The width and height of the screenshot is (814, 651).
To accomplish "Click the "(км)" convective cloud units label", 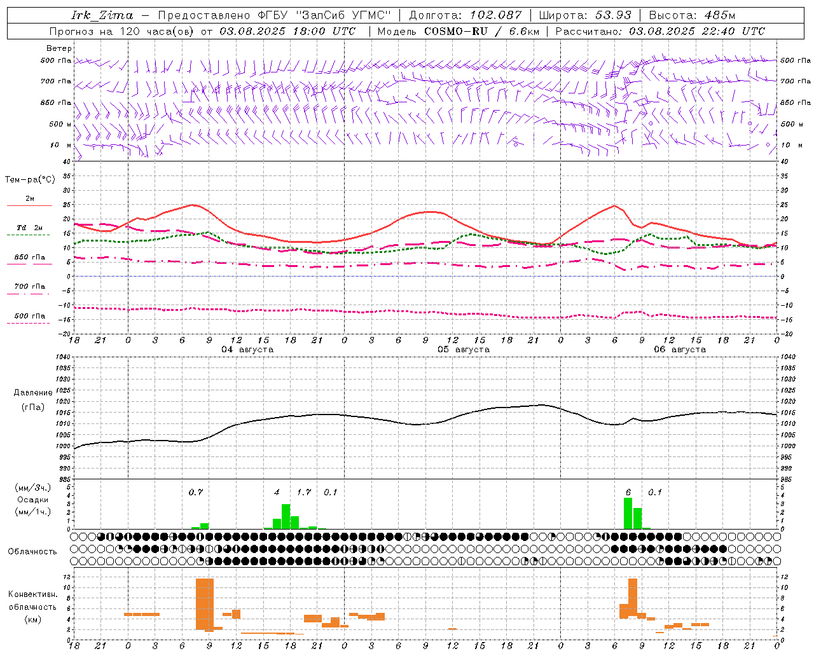I will point(32,619).
